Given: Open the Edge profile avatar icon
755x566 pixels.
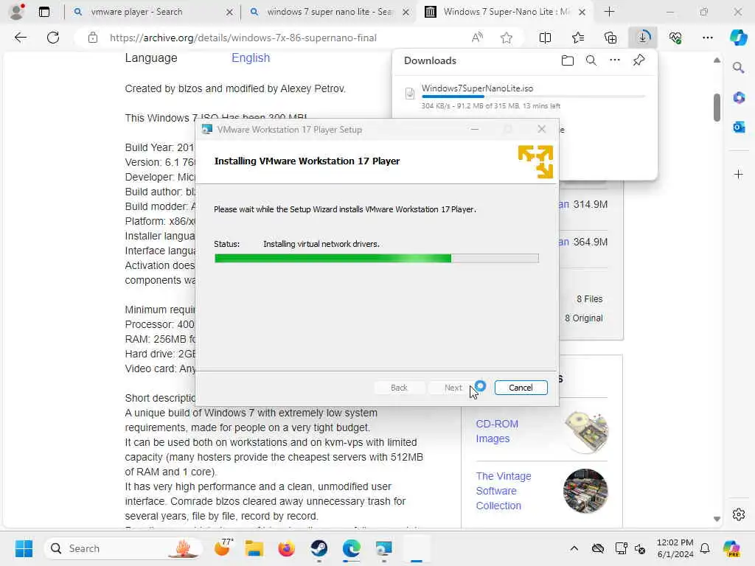Looking at the screenshot, I should point(18,11).
